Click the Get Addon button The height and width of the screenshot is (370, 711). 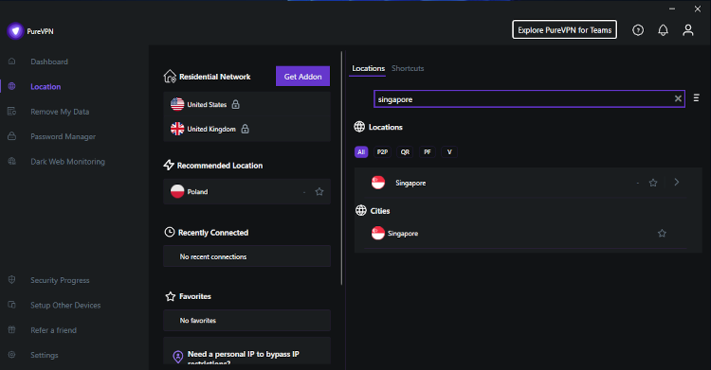pyautogui.click(x=303, y=76)
